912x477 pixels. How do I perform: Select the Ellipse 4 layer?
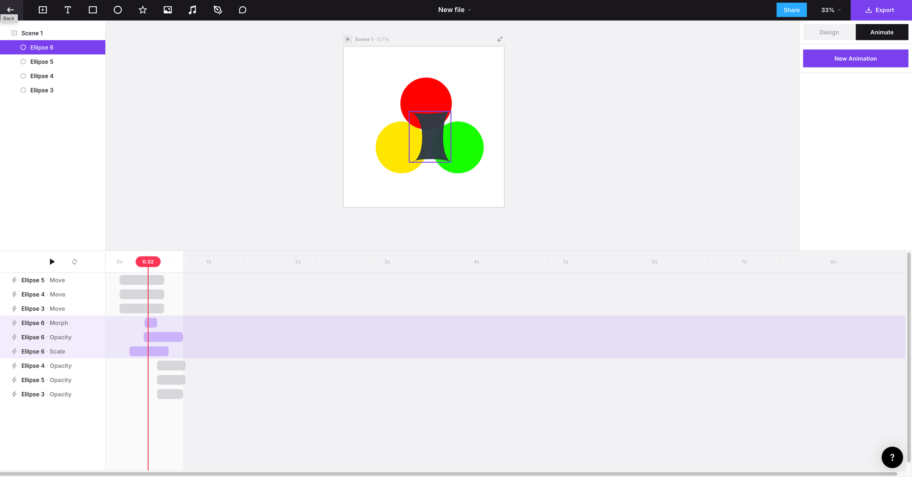click(x=42, y=76)
